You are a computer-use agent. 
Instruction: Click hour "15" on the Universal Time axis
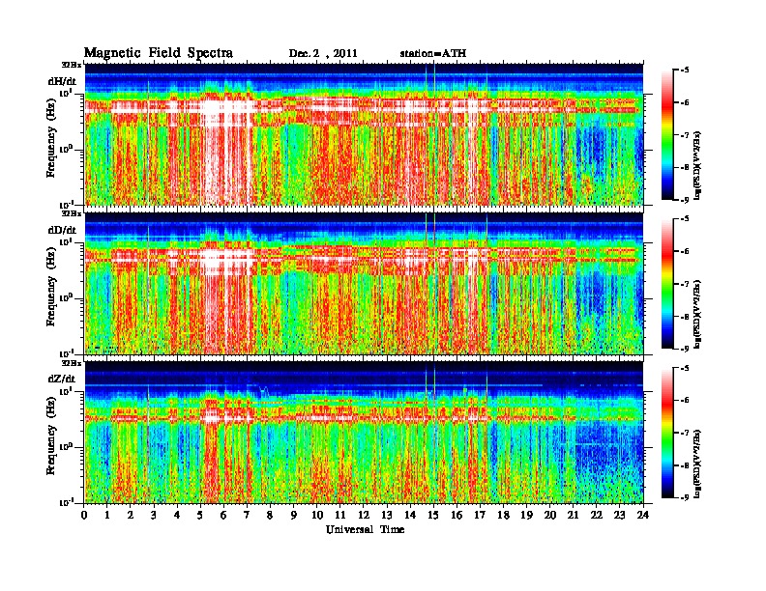click(433, 515)
